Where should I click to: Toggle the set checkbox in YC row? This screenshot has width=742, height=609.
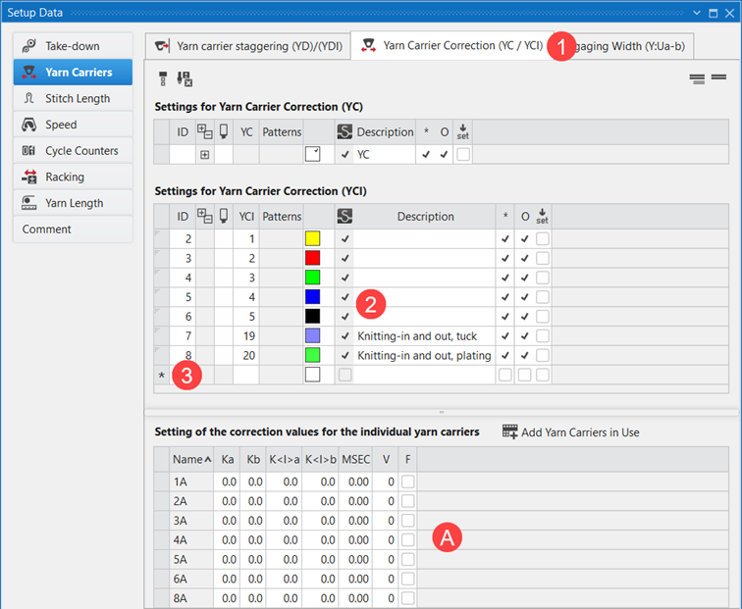coord(463,154)
